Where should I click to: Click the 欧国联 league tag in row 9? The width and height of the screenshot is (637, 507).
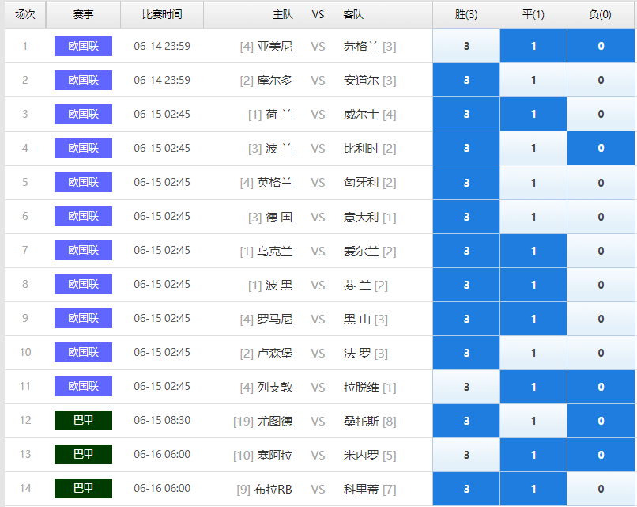(x=83, y=318)
